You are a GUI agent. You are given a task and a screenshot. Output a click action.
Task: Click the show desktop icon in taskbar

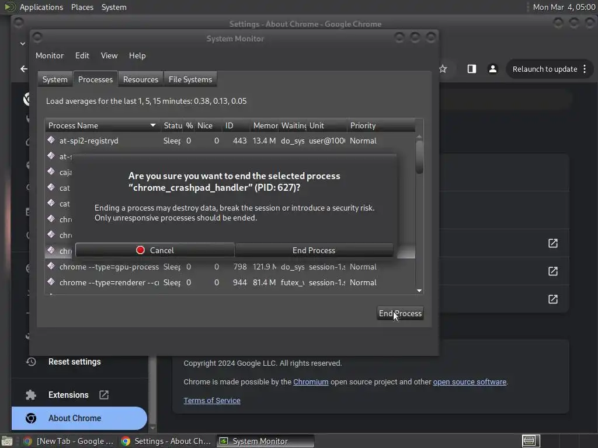pos(6,441)
